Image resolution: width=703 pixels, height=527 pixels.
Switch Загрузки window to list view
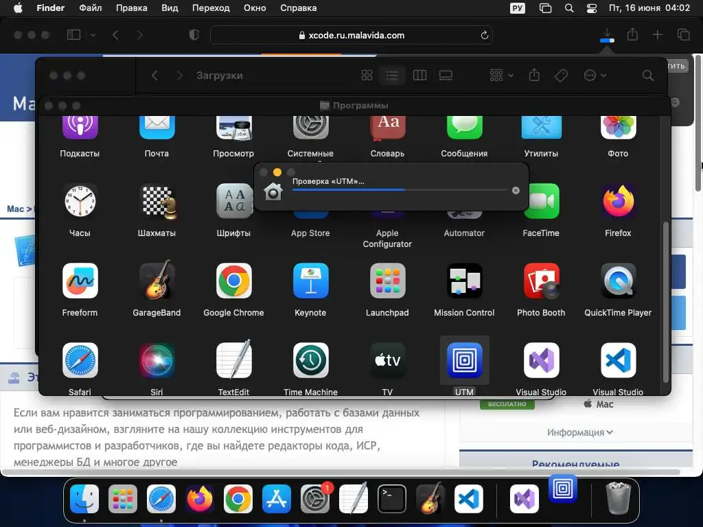[392, 75]
